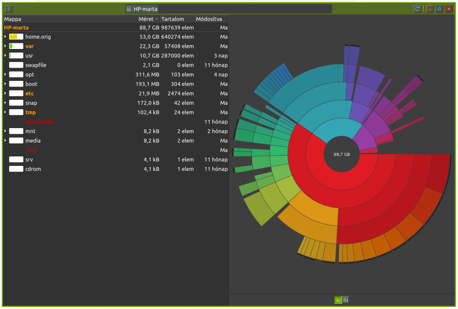Select the swapfile row

pyautogui.click(x=116, y=65)
